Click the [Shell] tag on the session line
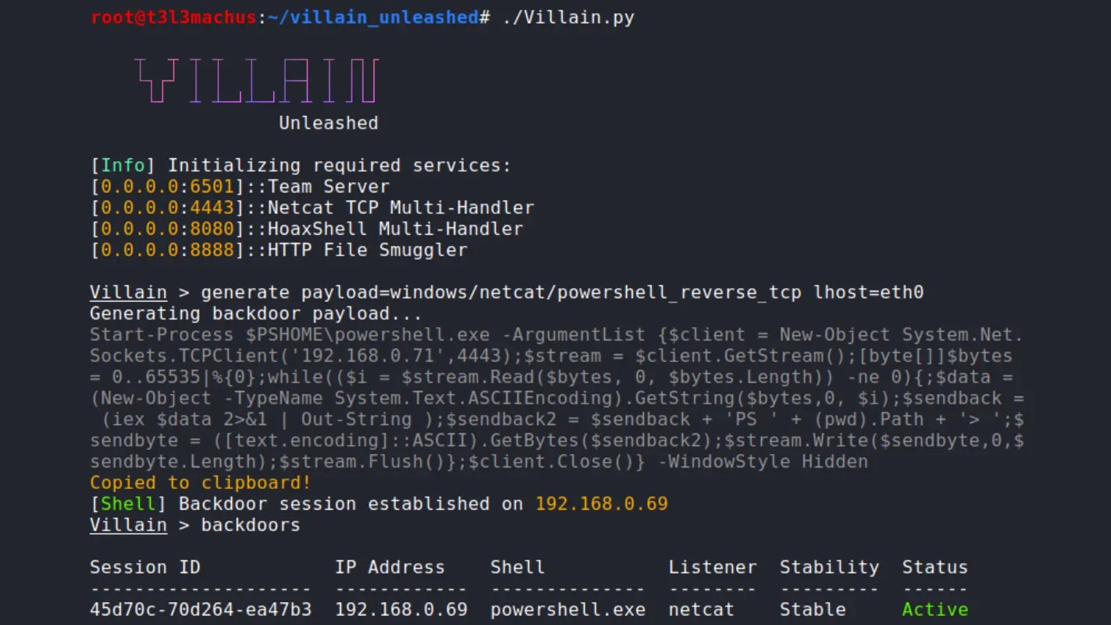Screen dimensions: 1111x625 (128, 503)
